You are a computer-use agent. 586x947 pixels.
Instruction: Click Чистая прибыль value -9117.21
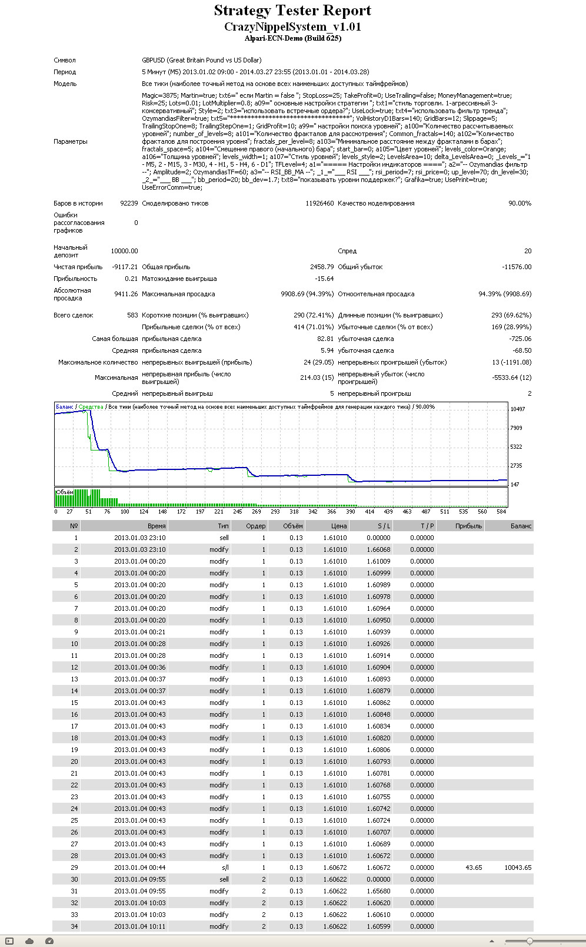[x=125, y=267]
